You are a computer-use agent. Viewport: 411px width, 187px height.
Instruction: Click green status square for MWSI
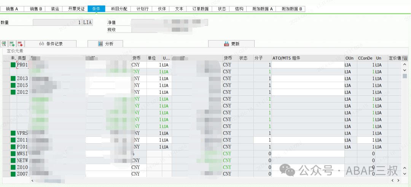click(x=13, y=154)
